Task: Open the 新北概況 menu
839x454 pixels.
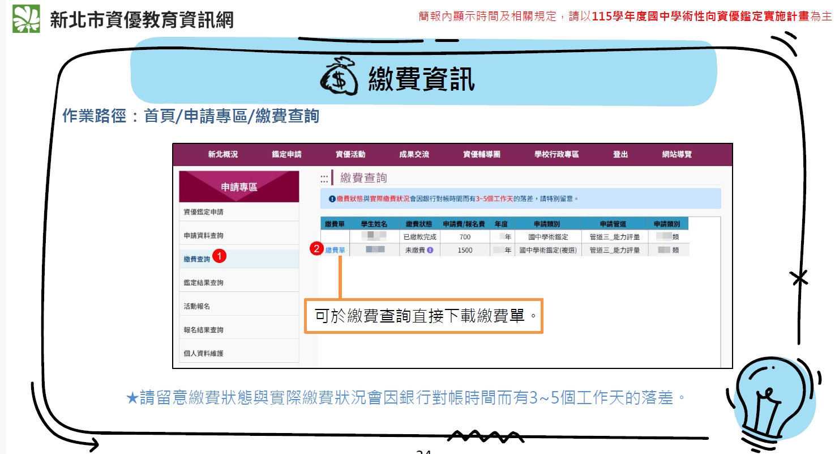Action: [222, 154]
